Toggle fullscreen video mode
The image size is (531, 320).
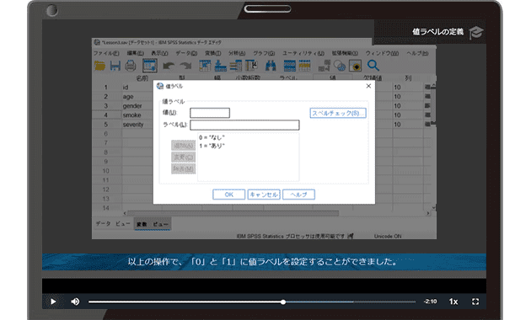[475, 301]
